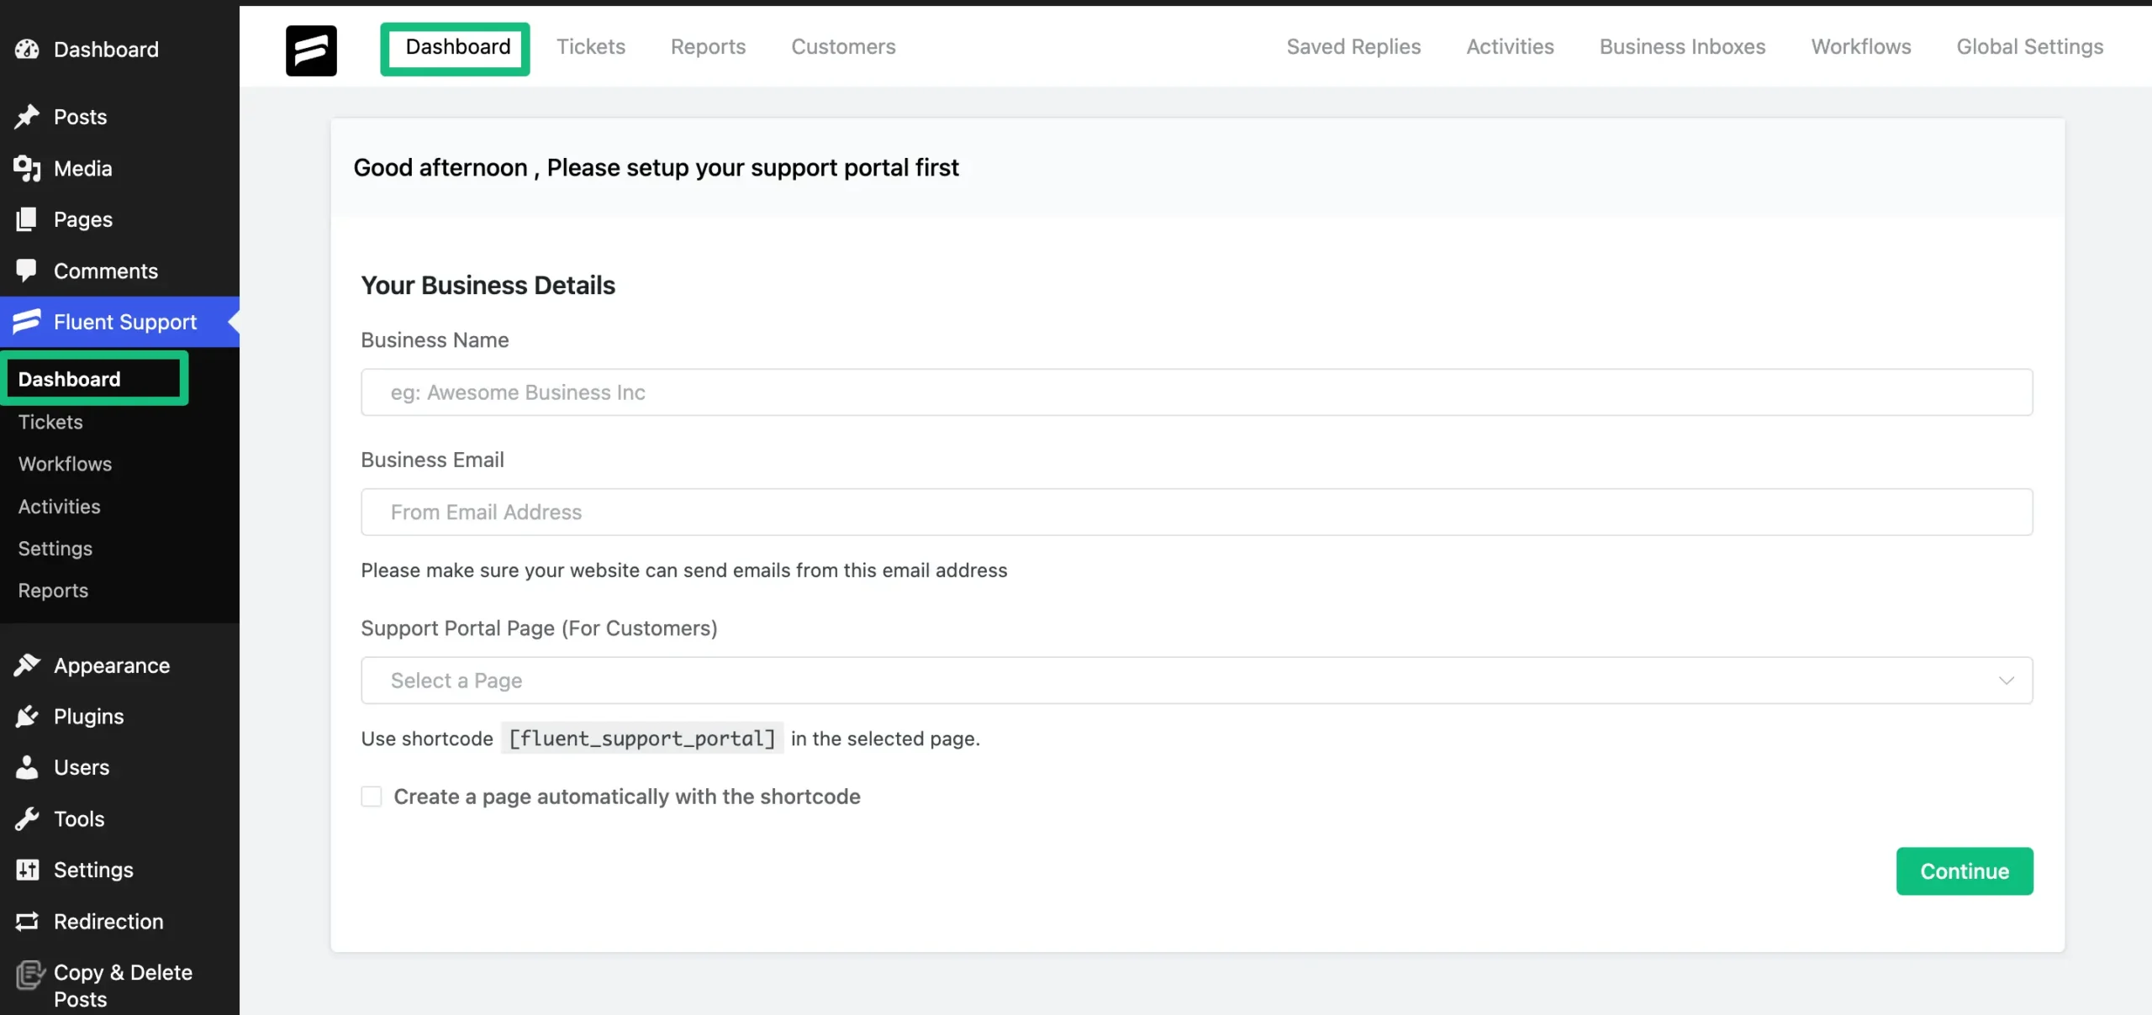Screen dimensions: 2152x1015
Task: Open the Media menu label
Action: pos(82,168)
